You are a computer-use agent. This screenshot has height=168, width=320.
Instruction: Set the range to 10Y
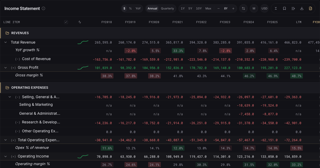(199, 8)
